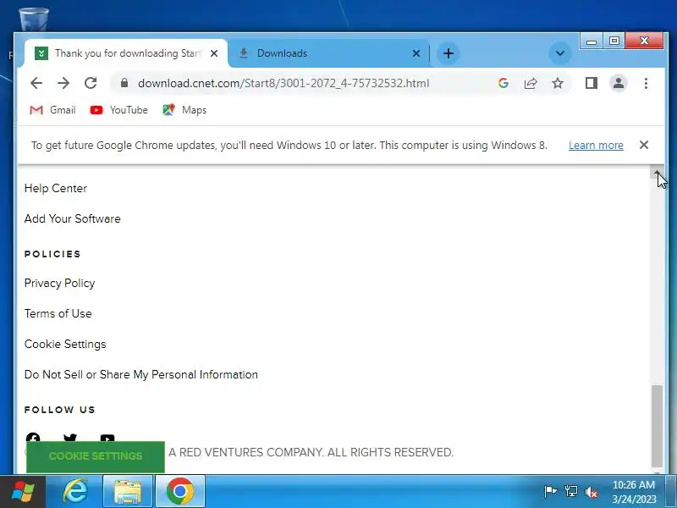Reload the CNET download page

click(x=91, y=83)
